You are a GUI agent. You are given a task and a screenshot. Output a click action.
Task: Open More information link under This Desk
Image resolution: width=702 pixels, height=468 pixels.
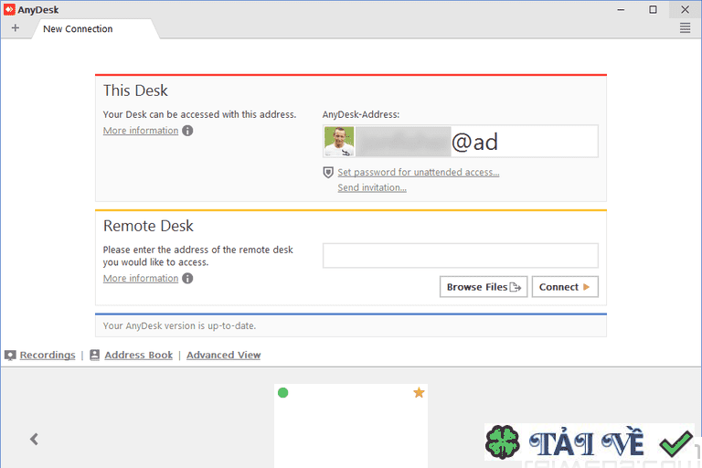click(141, 131)
